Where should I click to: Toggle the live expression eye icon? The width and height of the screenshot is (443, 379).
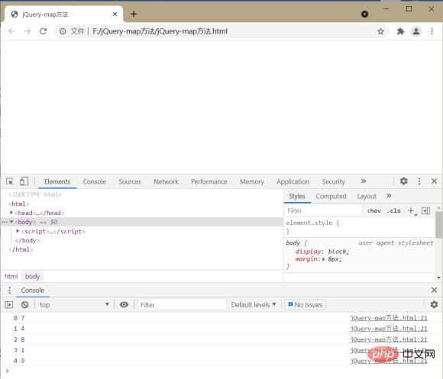[x=124, y=304]
